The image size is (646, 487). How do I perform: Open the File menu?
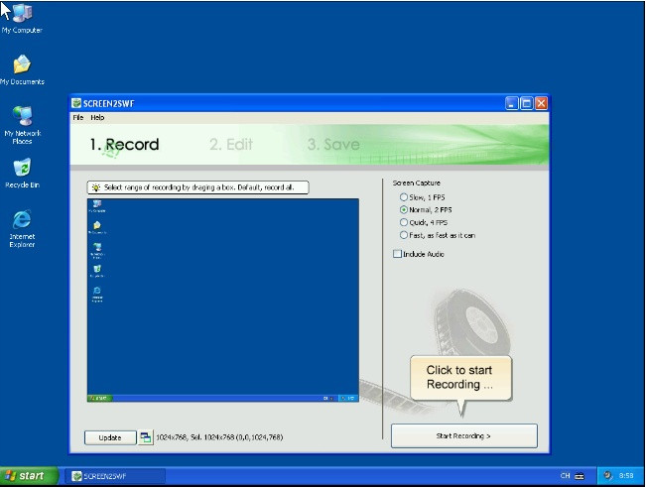point(77,117)
